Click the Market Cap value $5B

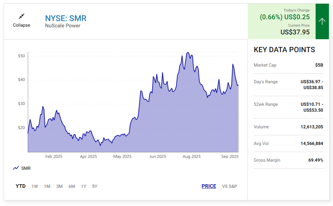click(x=319, y=65)
